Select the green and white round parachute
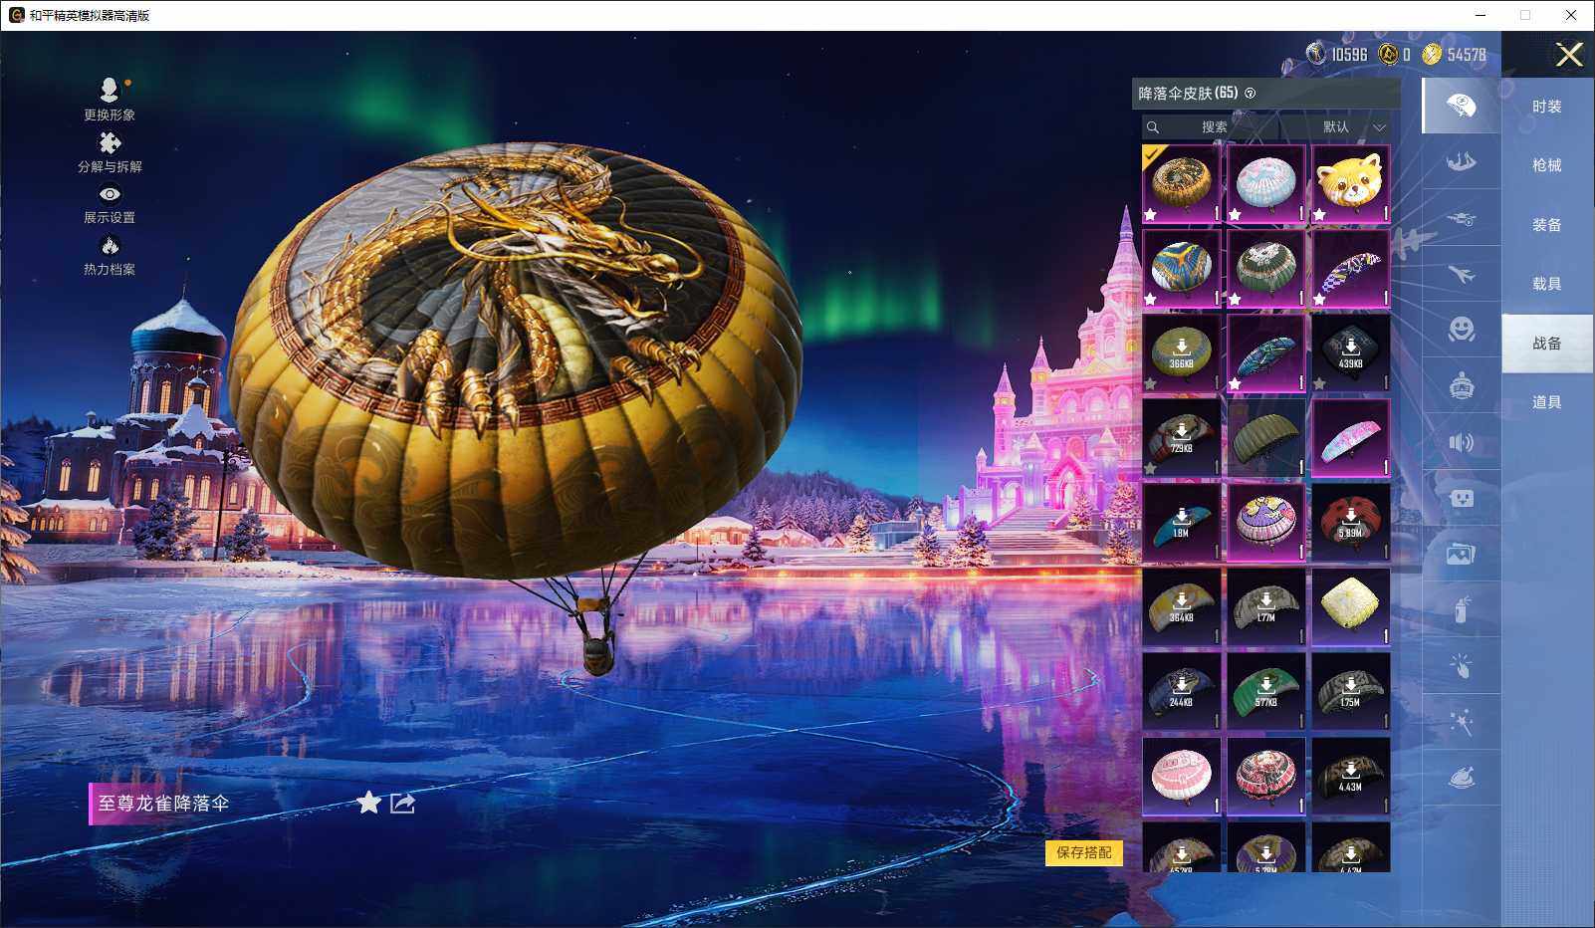The width and height of the screenshot is (1595, 928). click(x=1266, y=269)
